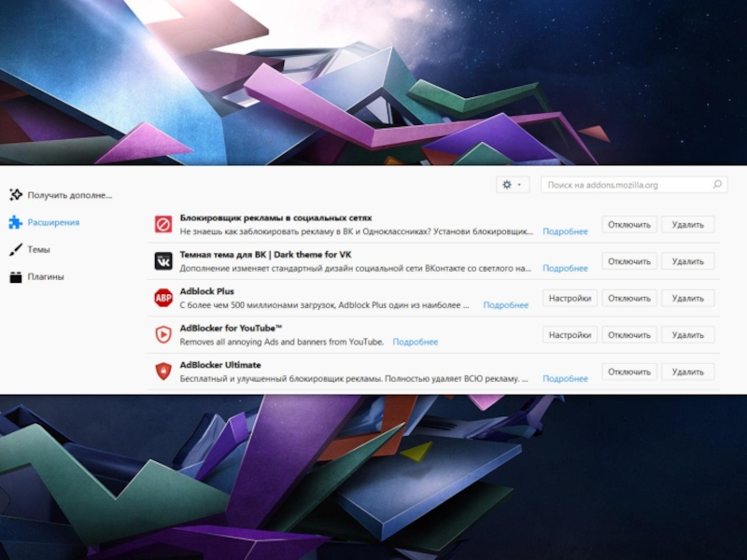Remove AdBlocker for YouTube
Viewport: 747px width, 560px height.
coord(688,335)
